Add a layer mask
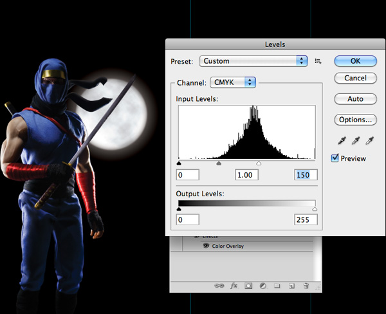386x314 pixels. [248, 286]
